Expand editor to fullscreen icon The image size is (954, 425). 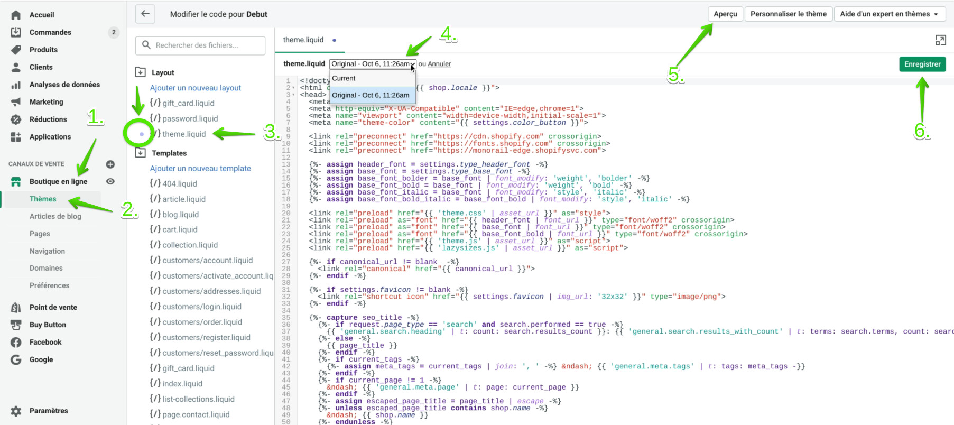click(x=940, y=40)
